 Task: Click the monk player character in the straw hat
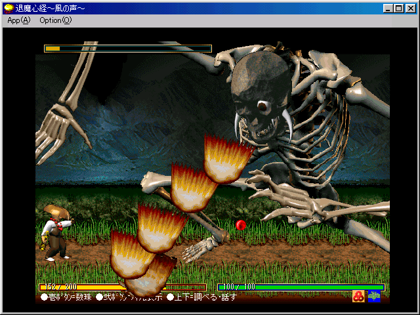(57, 233)
